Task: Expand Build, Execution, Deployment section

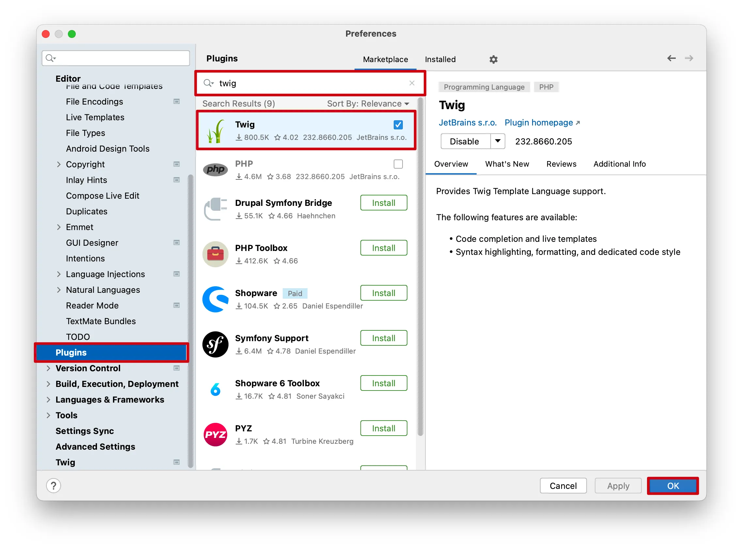Action: pyautogui.click(x=48, y=384)
